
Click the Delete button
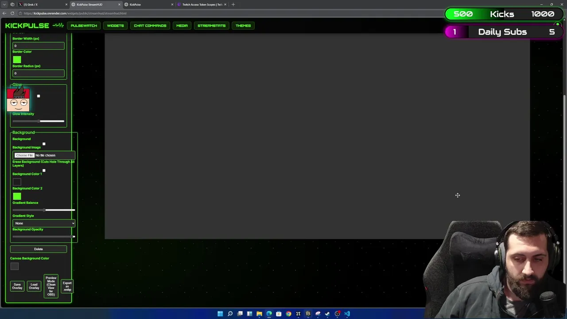click(x=39, y=249)
